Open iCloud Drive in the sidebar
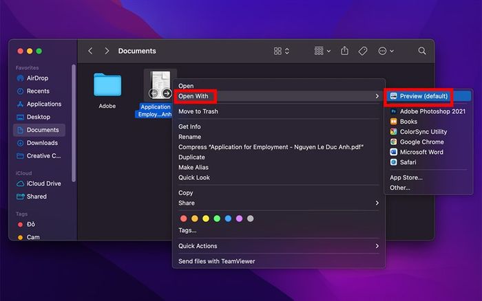Viewport: 482px width, 301px height. click(x=39, y=183)
